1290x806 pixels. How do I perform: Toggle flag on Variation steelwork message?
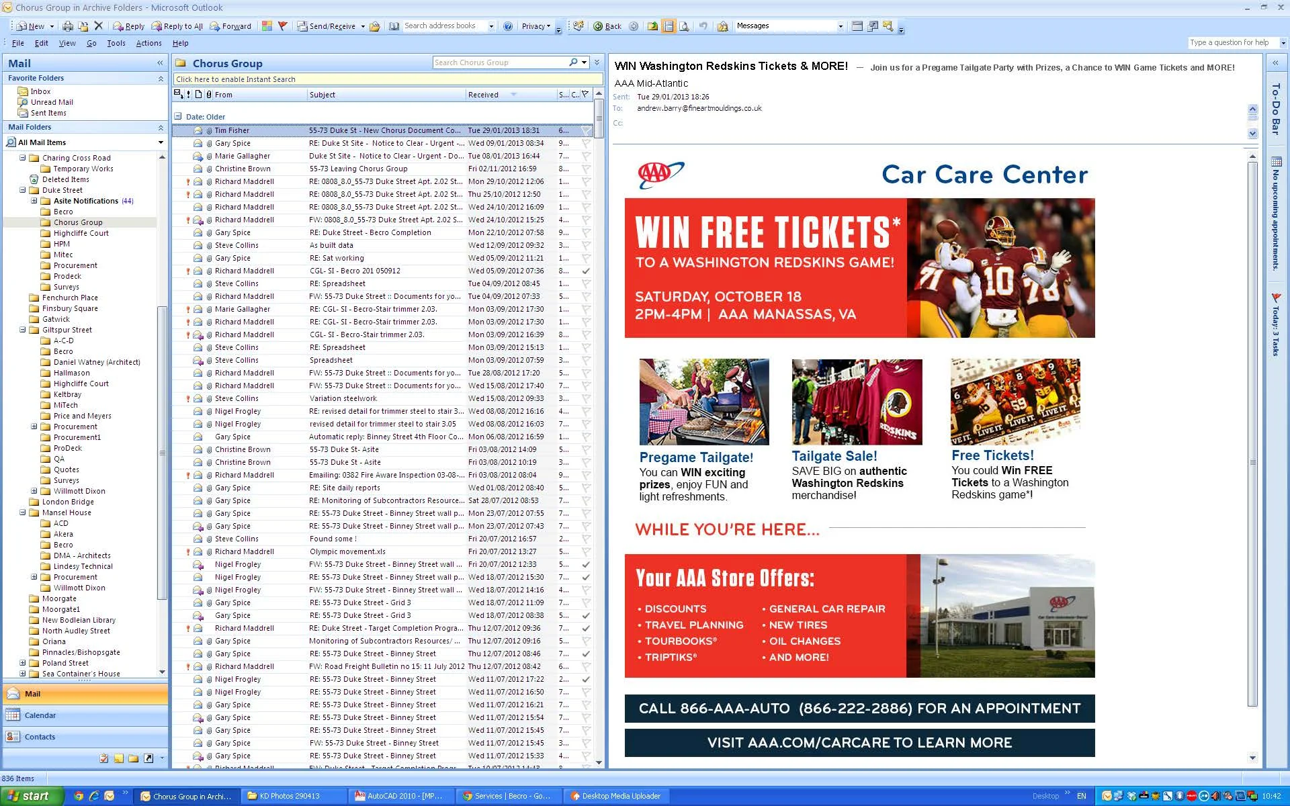point(586,398)
